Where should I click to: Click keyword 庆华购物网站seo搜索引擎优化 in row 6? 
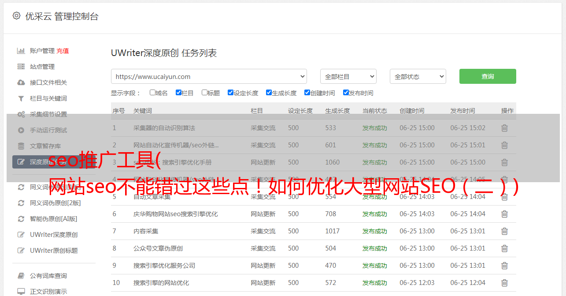coord(175,214)
